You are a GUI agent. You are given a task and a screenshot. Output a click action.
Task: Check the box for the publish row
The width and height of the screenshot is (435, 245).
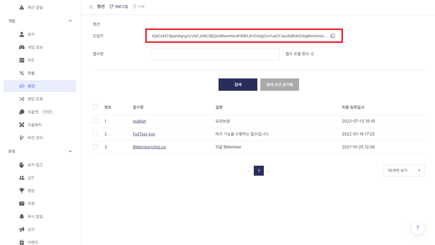click(x=95, y=121)
